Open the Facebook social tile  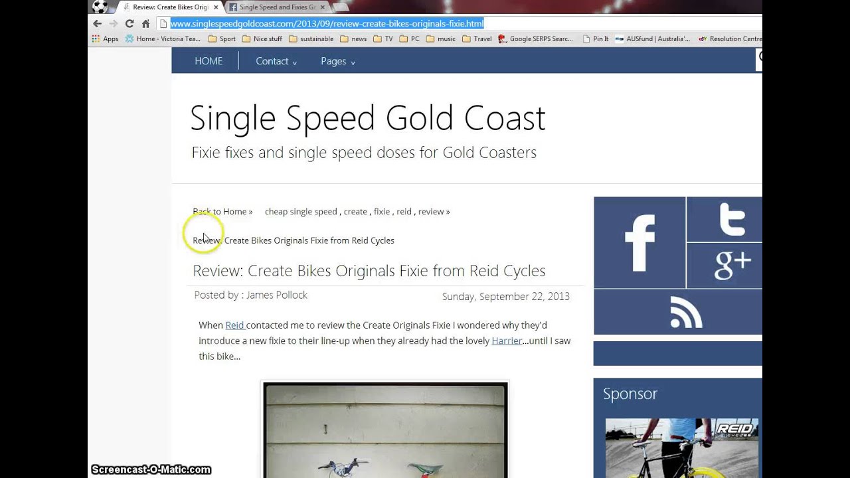tap(639, 242)
